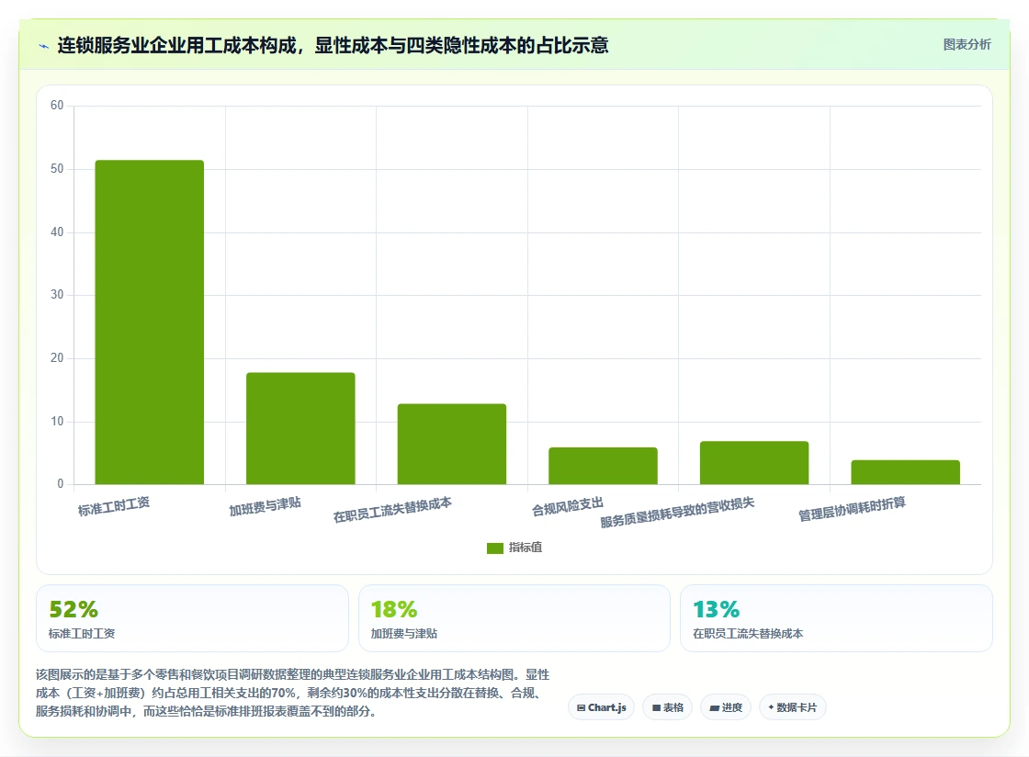Click the 指标值 legend text
Screen dimensions: 1029x757
tap(525, 548)
